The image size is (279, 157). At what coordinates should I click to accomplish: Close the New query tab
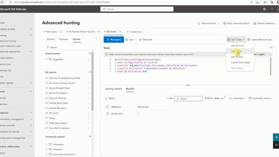point(61,32)
